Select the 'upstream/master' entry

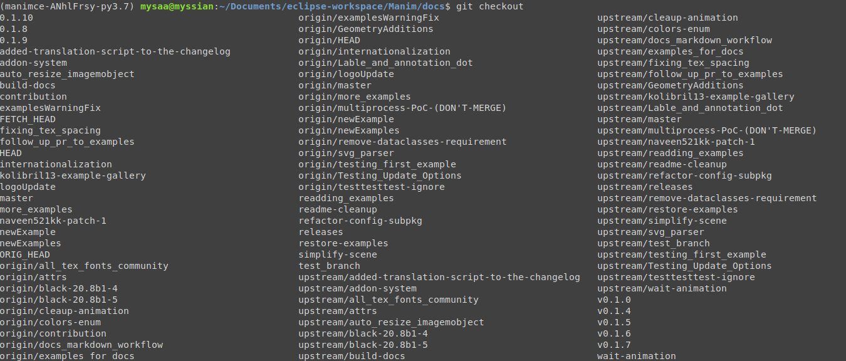639,119
